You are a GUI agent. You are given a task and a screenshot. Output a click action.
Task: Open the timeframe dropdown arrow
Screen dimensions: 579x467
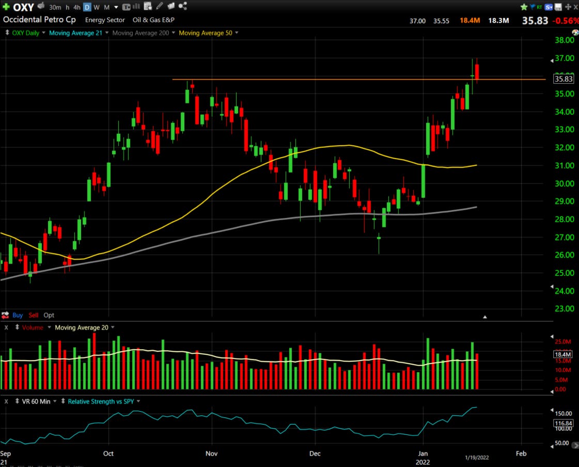click(116, 7)
